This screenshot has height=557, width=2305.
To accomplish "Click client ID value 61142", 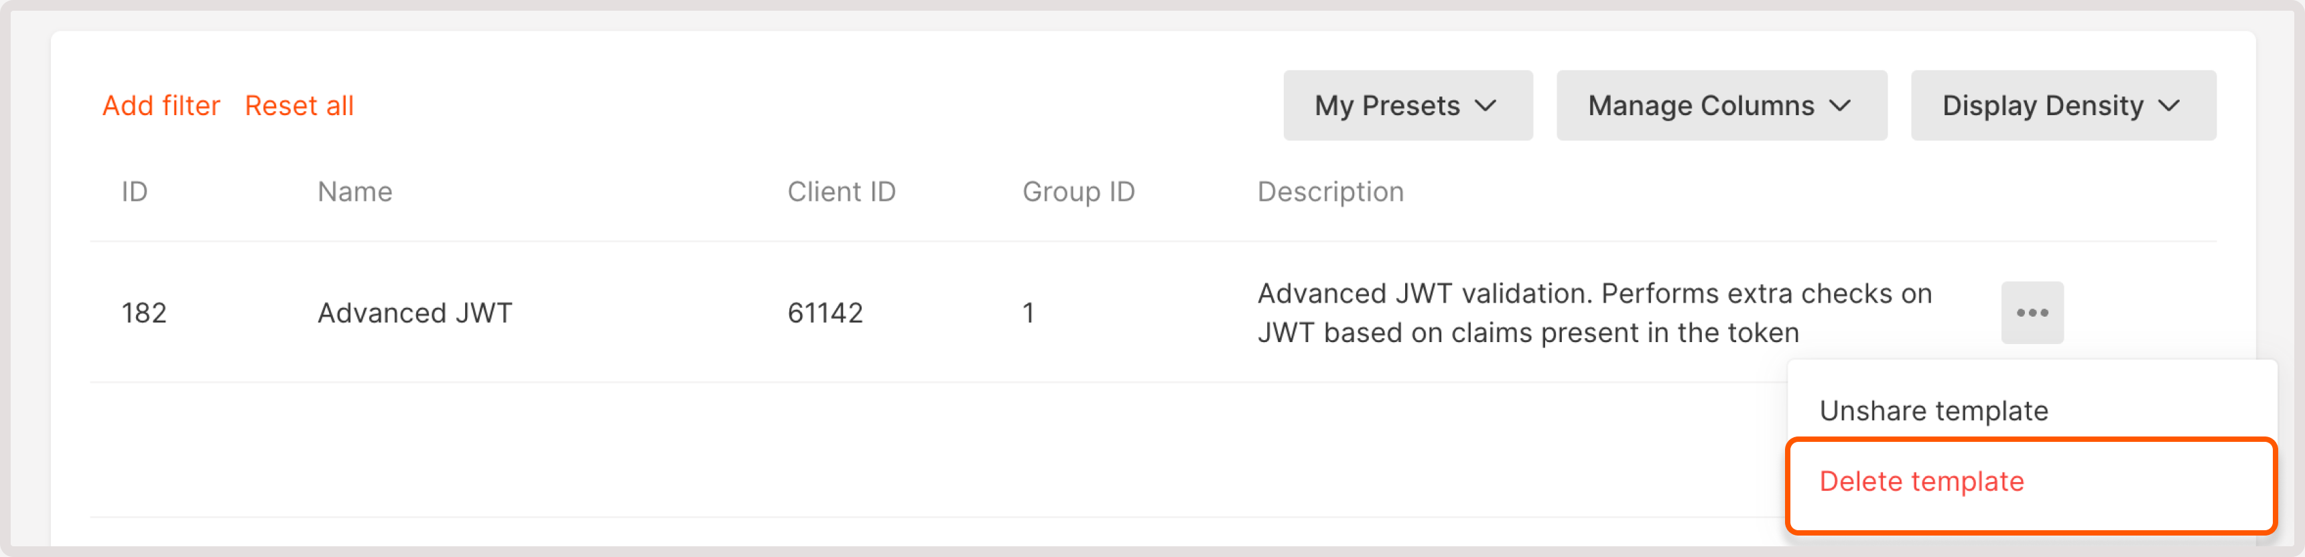I will coord(825,313).
